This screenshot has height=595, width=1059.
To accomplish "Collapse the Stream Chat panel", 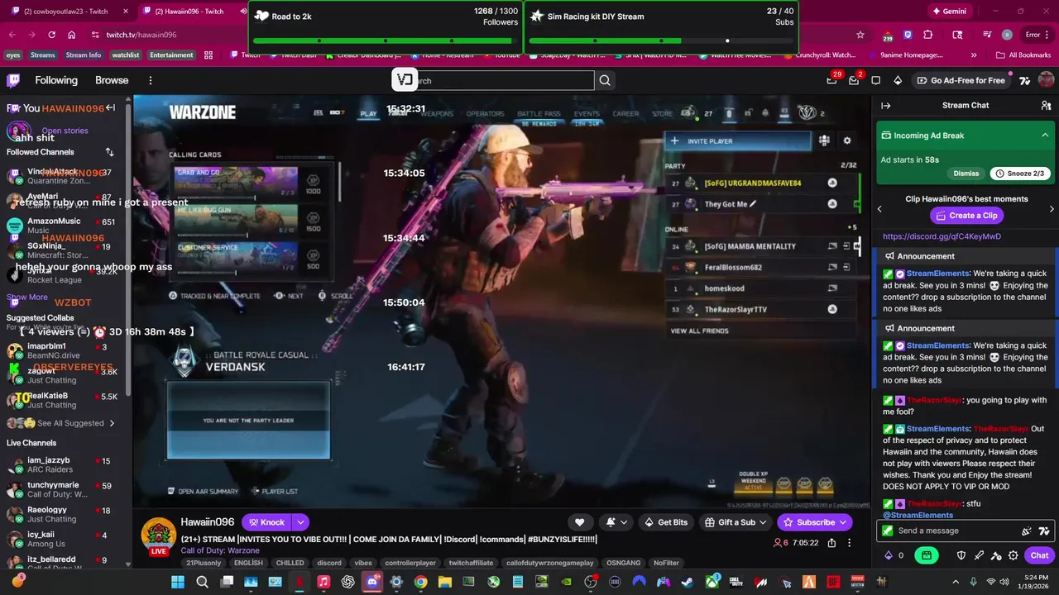I will [885, 106].
